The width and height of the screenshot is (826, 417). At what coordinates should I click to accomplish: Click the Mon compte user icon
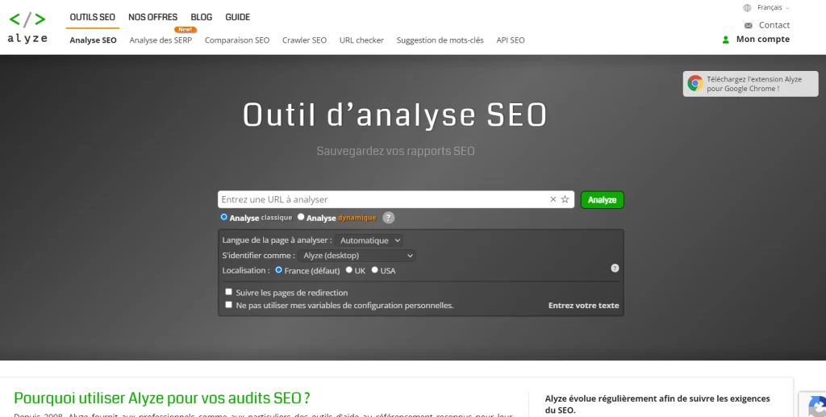pos(725,40)
